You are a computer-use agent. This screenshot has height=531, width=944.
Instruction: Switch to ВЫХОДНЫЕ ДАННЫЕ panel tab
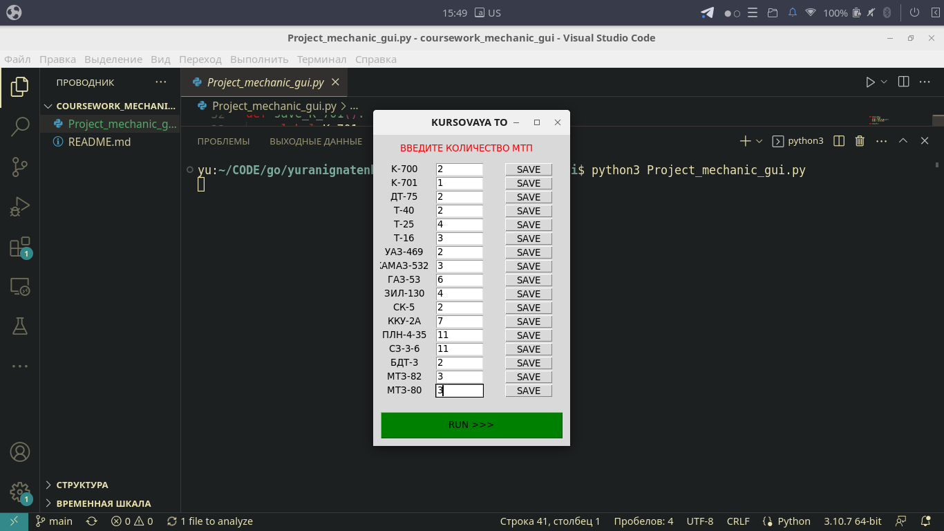[316, 141]
